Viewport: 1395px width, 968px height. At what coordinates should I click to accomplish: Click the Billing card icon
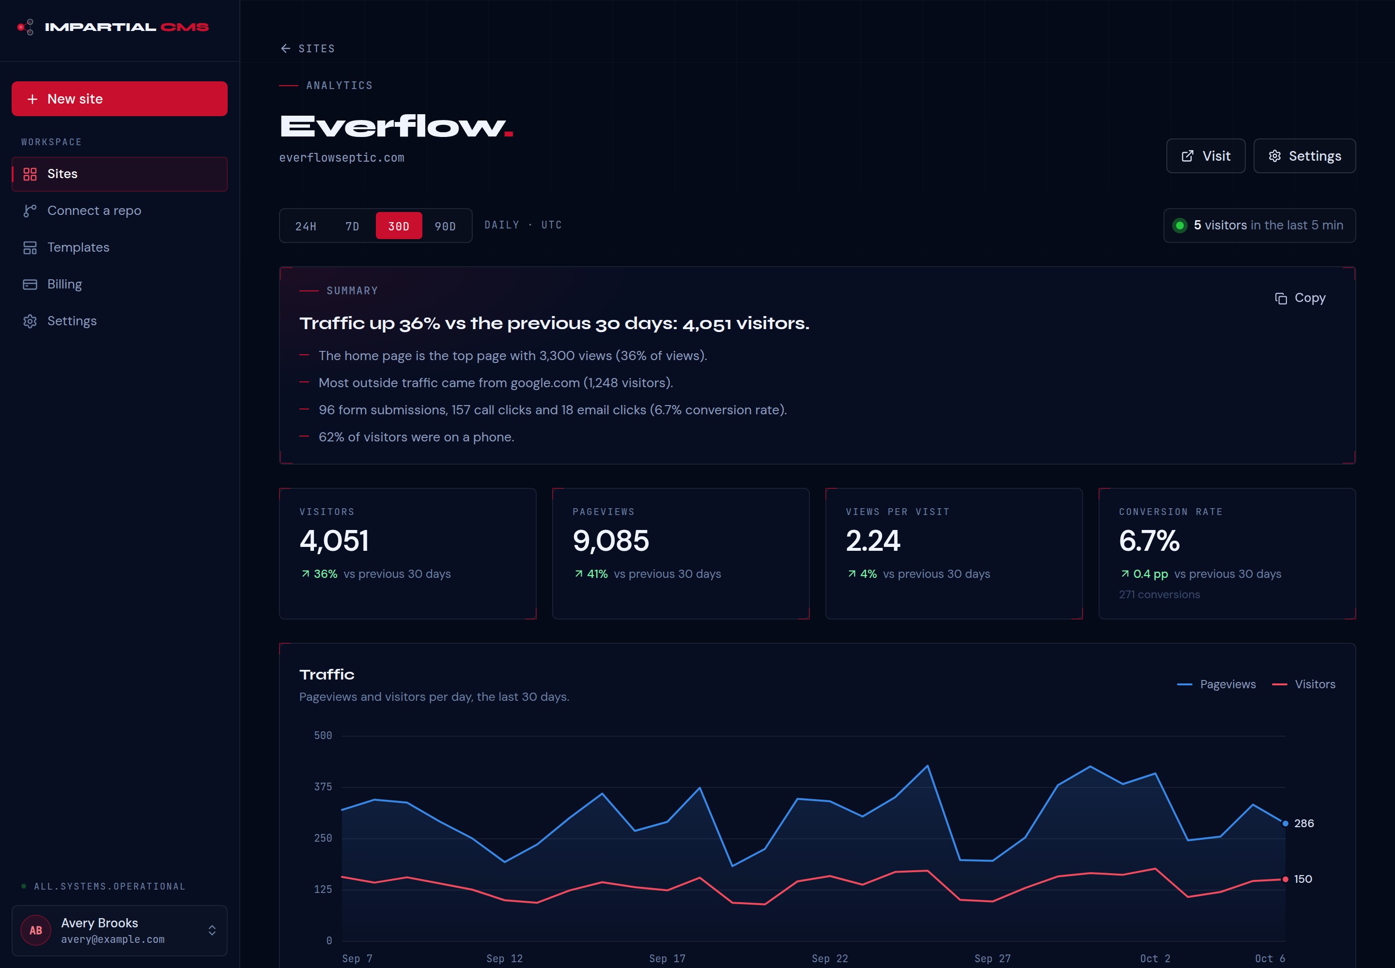coord(30,285)
